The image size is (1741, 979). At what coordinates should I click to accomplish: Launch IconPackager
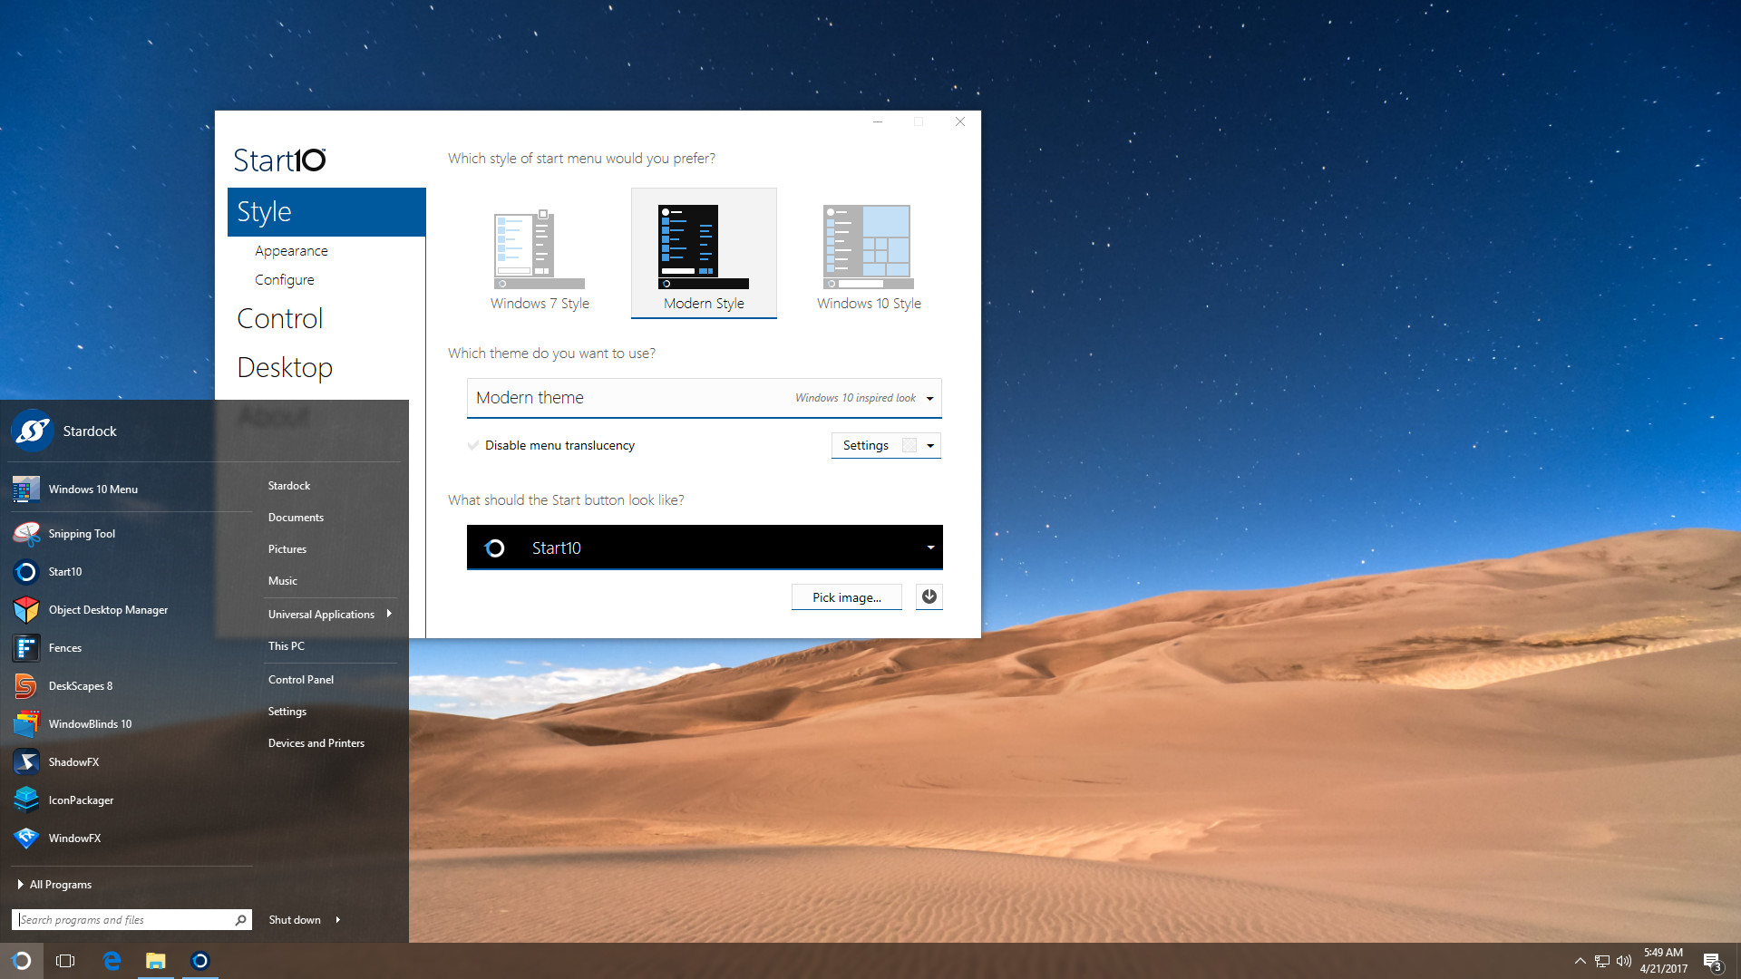pyautogui.click(x=81, y=800)
